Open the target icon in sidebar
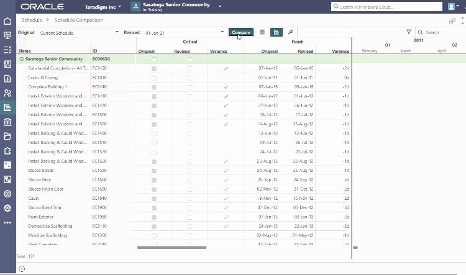The width and height of the screenshot is (466, 275). [7, 194]
